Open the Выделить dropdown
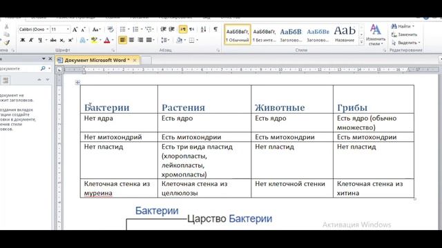The height and width of the screenshot is (248, 442). (x=406, y=43)
